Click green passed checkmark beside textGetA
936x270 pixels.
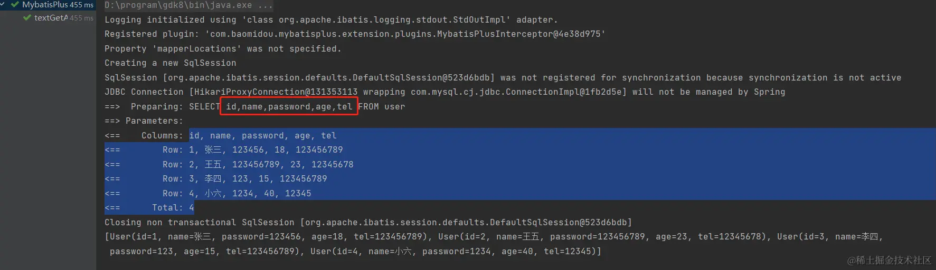click(x=27, y=18)
